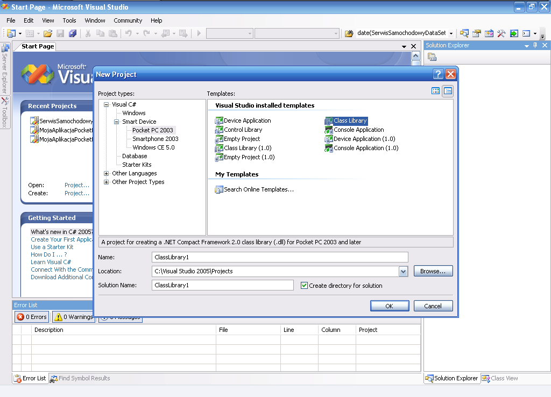Select Windows CE 5.0 project type
This screenshot has height=397, width=551.
point(153,147)
